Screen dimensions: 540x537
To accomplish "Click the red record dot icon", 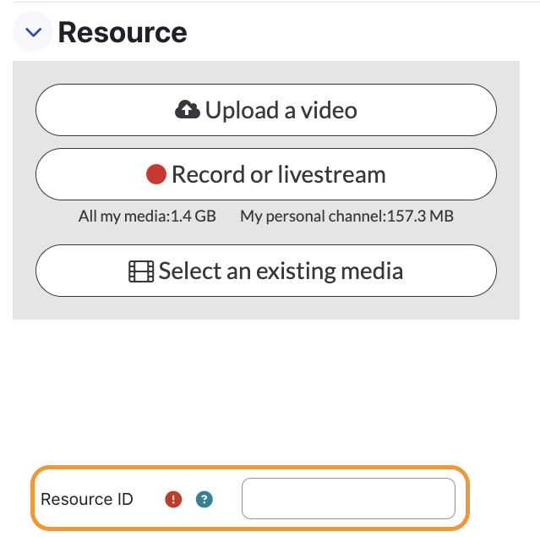I will point(156,174).
